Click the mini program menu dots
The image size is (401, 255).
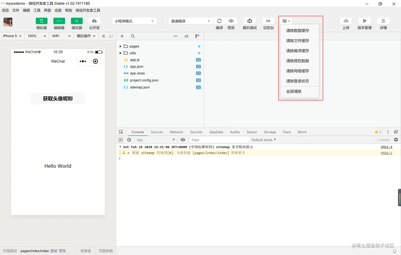click(x=83, y=61)
